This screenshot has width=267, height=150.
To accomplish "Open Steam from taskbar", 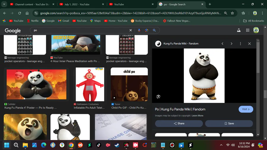I will [117, 145].
